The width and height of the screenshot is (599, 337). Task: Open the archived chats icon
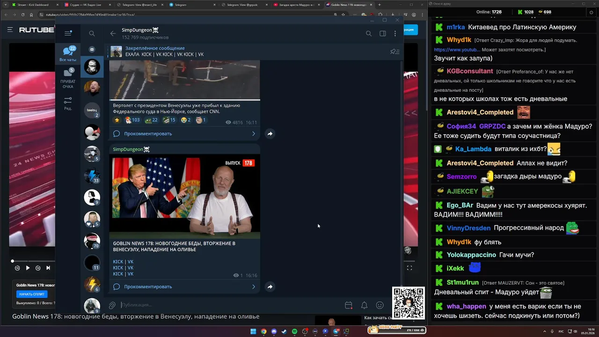click(x=92, y=49)
